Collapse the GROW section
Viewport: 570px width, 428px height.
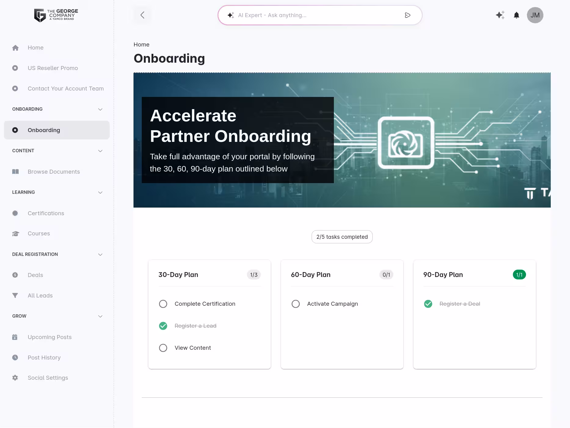pyautogui.click(x=100, y=316)
